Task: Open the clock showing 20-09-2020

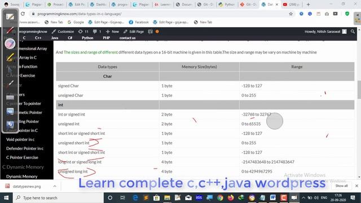Action: tap(338, 198)
